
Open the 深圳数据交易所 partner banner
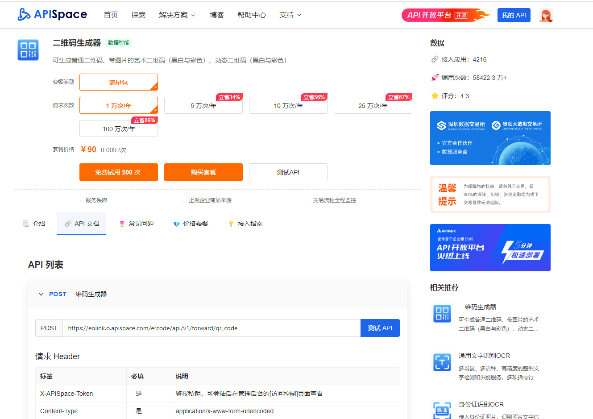point(490,138)
